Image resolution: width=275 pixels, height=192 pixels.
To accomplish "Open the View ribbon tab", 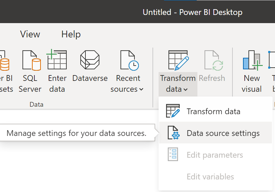I will click(30, 34).
